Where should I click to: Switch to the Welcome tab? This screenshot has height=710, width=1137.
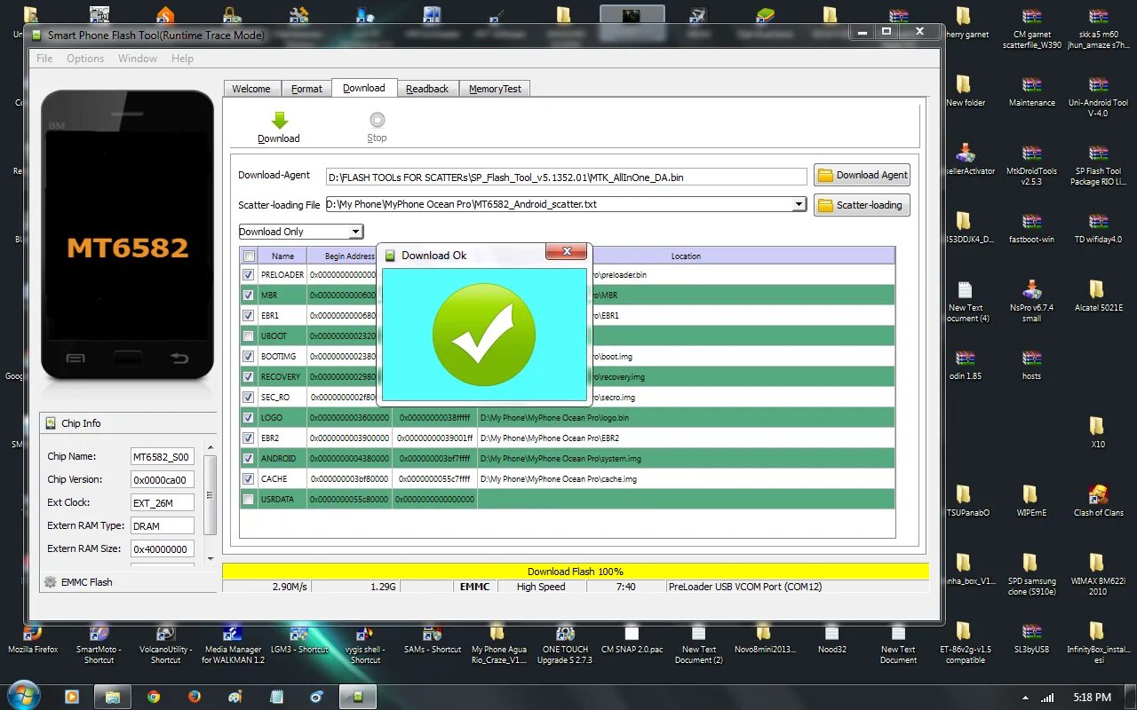[251, 89]
